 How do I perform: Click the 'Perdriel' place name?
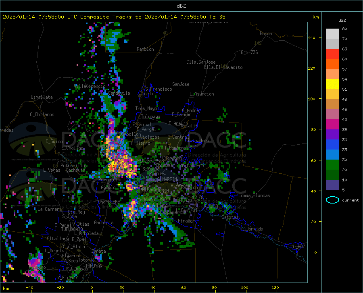tap(108, 180)
